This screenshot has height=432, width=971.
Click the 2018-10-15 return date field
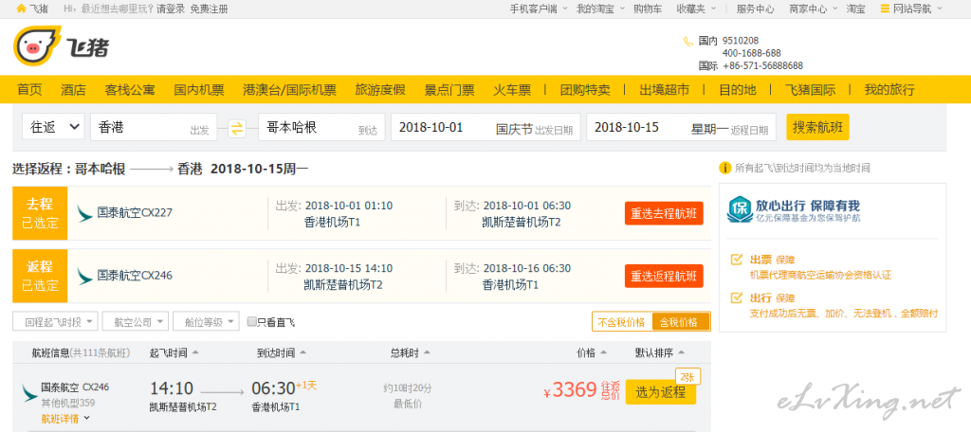tap(681, 127)
